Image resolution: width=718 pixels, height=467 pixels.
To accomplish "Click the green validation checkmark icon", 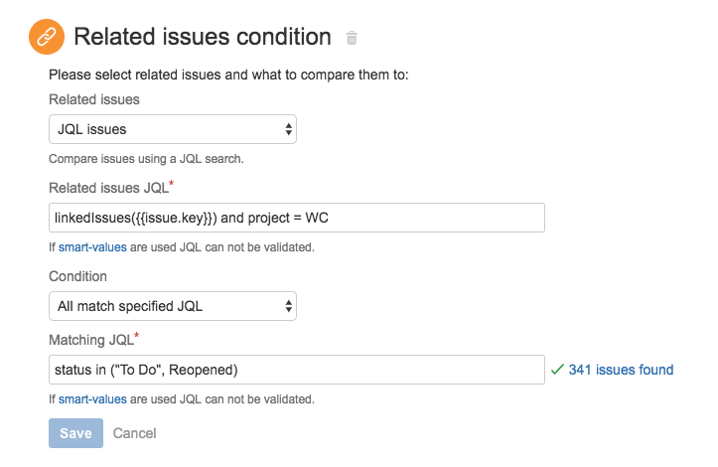I will pyautogui.click(x=557, y=370).
